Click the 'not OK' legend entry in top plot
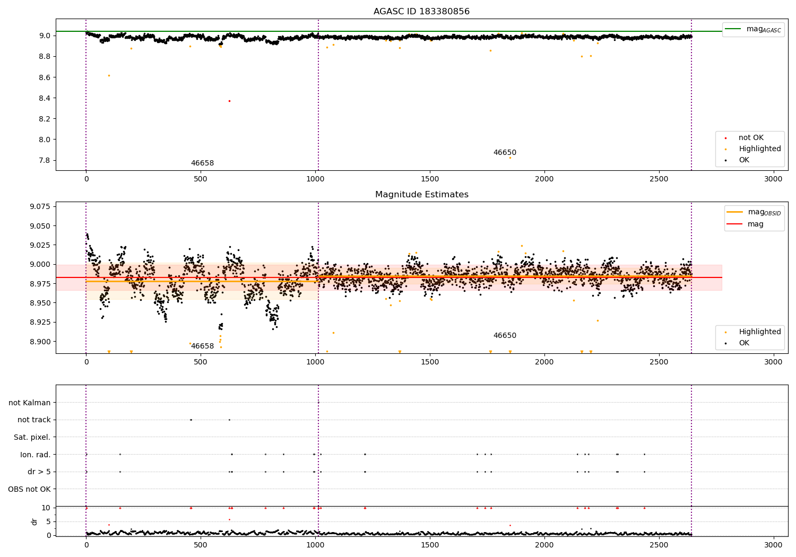This screenshot has width=796, height=557. [745, 138]
